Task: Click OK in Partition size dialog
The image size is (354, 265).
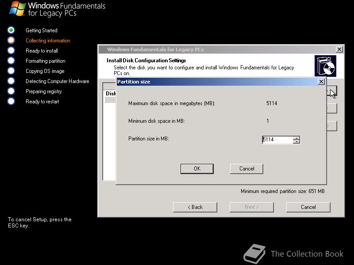Action: pos(197,169)
